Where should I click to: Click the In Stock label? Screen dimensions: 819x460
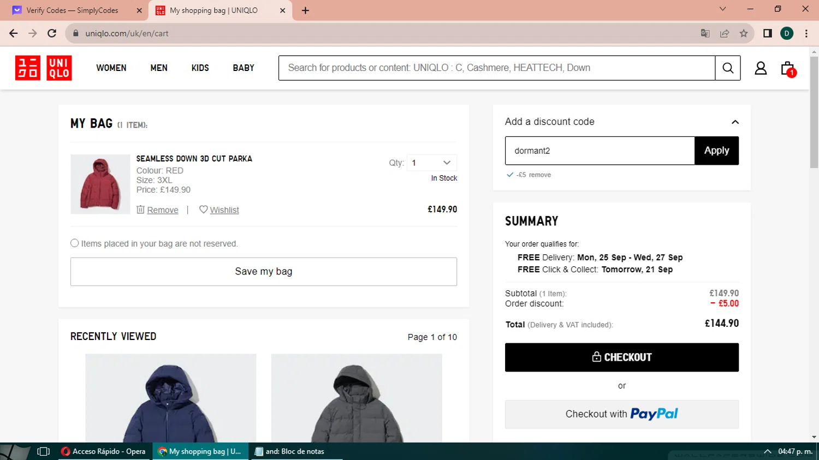pos(444,178)
